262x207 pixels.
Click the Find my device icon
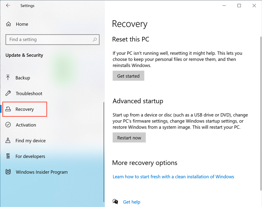coord(8,140)
